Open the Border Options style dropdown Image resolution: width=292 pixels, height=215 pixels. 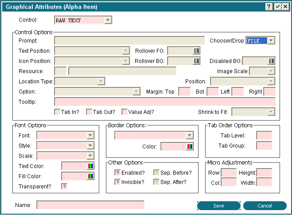190,136
